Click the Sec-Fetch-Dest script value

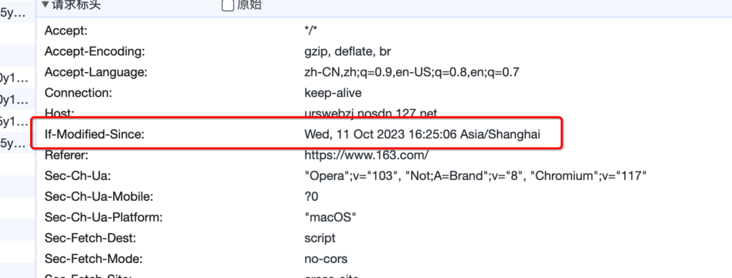[x=320, y=238]
